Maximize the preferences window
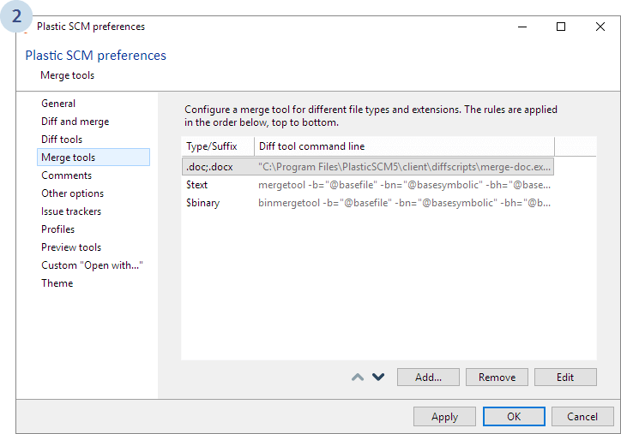This screenshot has height=434, width=621. [x=561, y=27]
